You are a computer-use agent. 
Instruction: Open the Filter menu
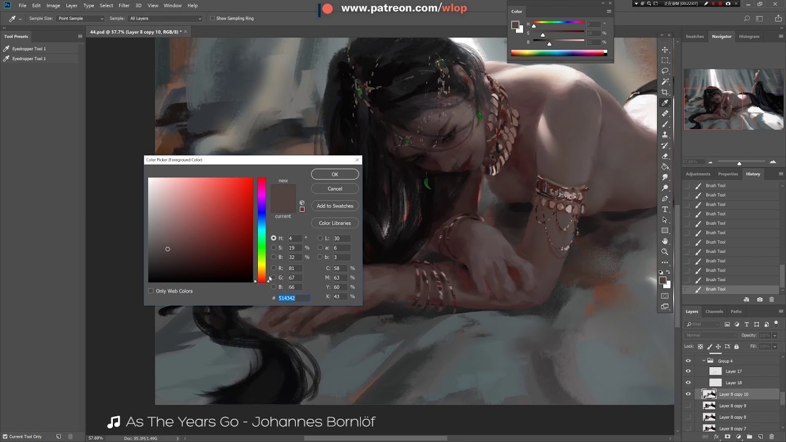[x=124, y=6]
